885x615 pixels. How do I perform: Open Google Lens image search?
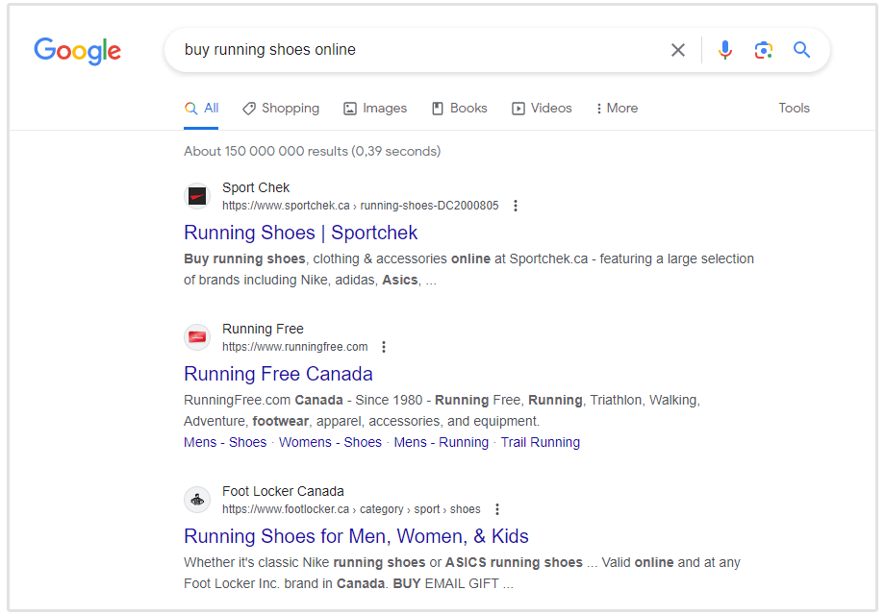click(764, 50)
